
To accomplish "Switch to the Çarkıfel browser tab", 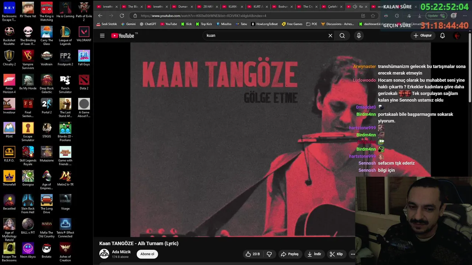I will (x=333, y=7).
